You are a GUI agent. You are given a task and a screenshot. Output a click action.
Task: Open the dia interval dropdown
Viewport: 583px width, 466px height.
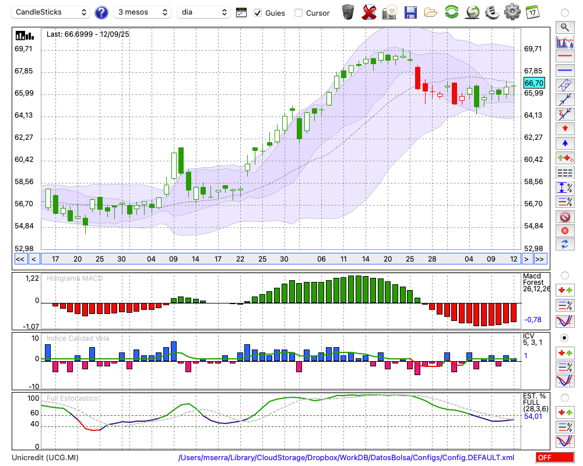click(203, 12)
